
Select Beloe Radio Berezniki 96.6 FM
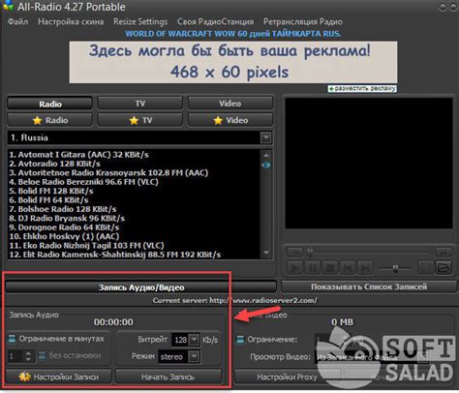coord(83,182)
